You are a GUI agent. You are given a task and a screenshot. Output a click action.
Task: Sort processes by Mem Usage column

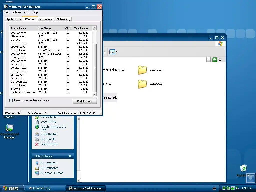[81, 28]
